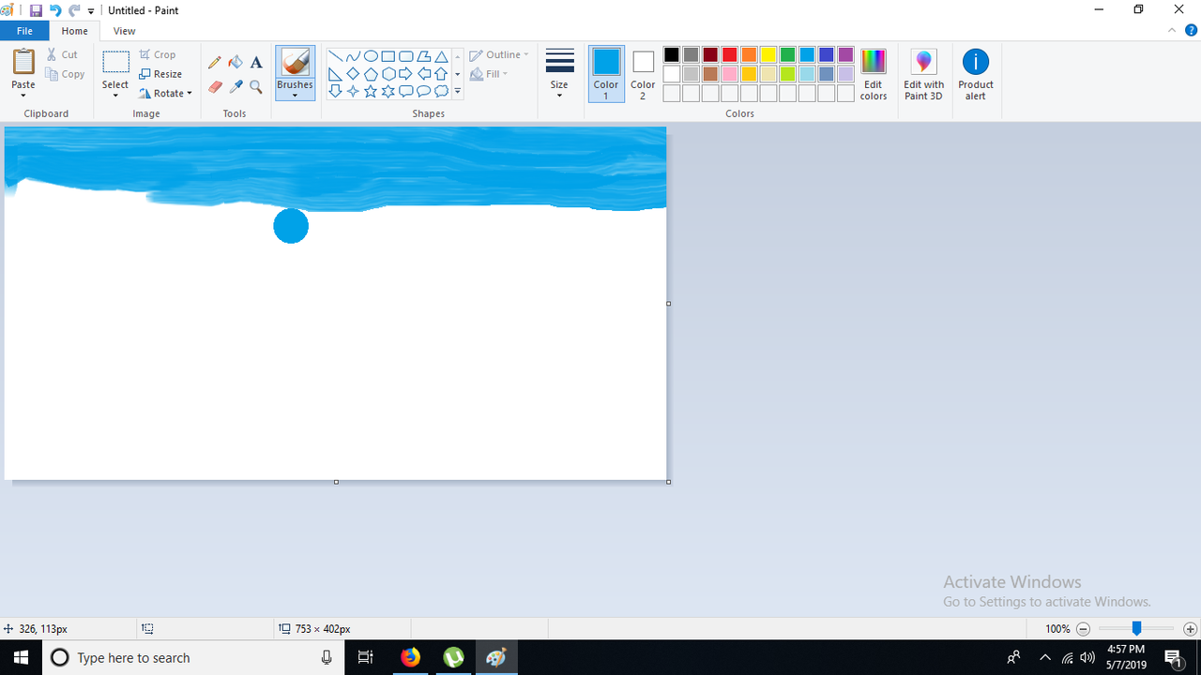Expand the Paste dropdown arrow
The image size is (1201, 675).
(23, 96)
